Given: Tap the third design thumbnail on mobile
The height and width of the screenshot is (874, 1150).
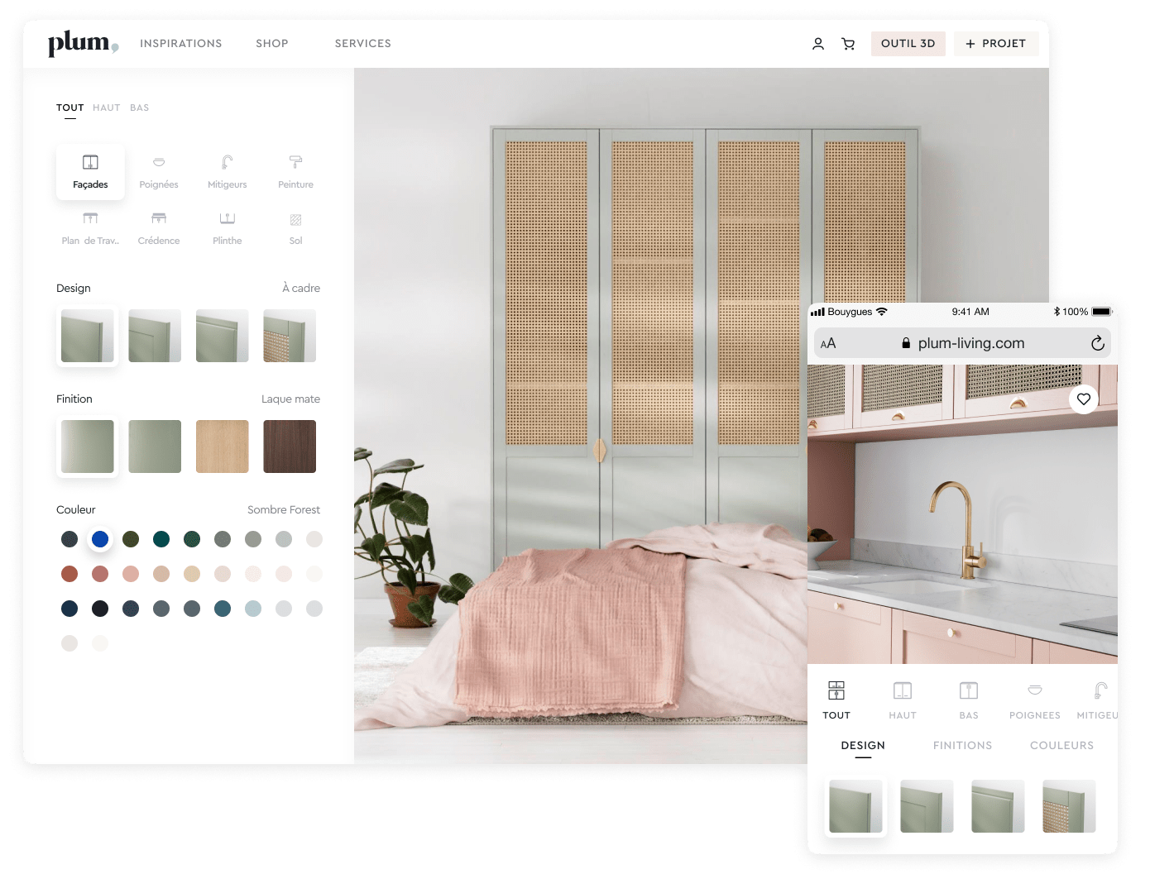Looking at the screenshot, I should [998, 806].
